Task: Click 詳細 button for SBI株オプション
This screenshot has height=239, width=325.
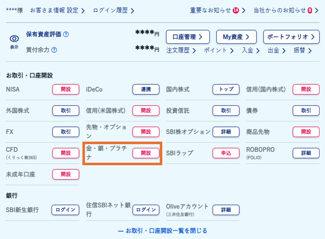Action: 226,132
